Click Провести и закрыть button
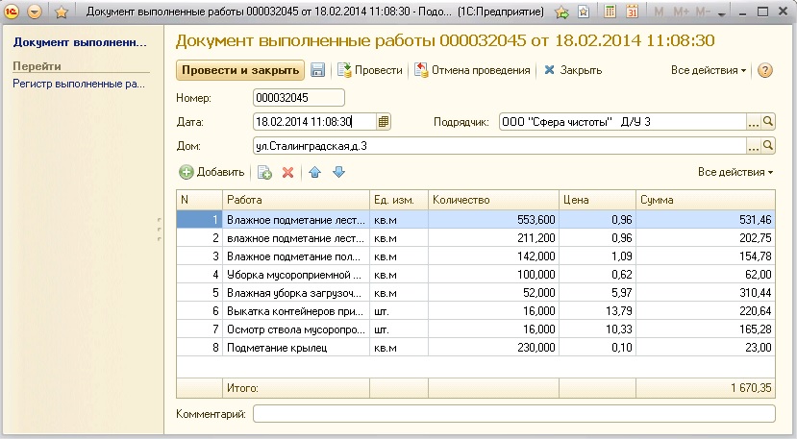 (x=240, y=70)
